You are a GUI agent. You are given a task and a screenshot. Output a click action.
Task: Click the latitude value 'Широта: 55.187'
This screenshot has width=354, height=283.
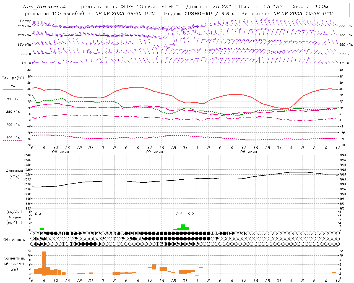[261, 7]
